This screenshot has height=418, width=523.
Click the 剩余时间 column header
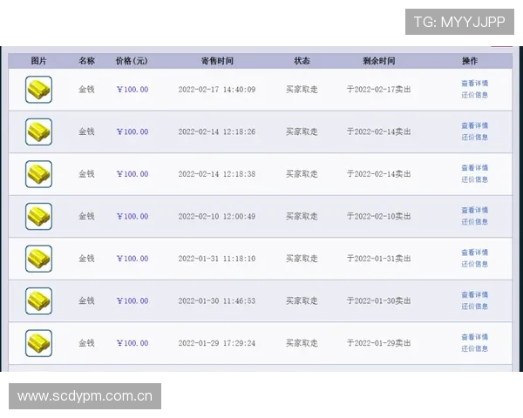click(x=379, y=61)
